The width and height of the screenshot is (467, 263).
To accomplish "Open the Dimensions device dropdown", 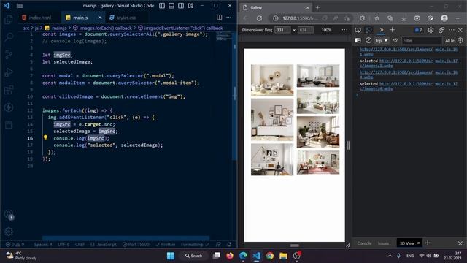I will (x=257, y=30).
